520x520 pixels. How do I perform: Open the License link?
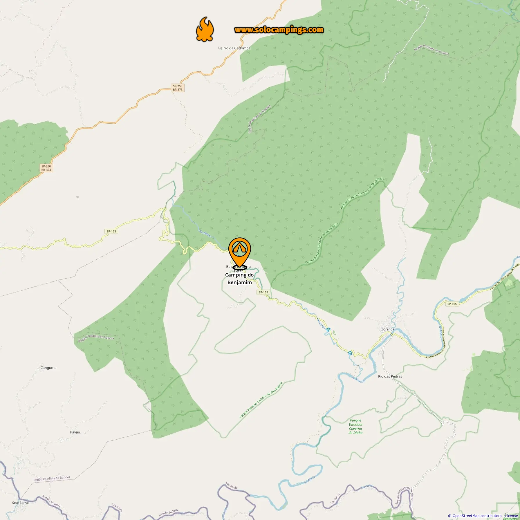coord(511,516)
